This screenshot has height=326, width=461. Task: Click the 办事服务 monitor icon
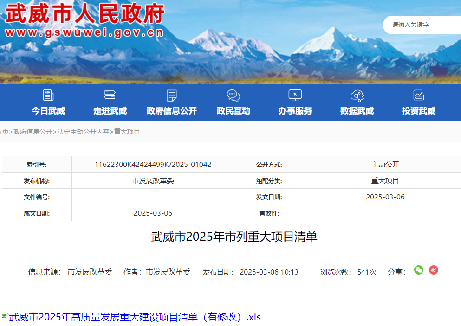pyautogui.click(x=295, y=96)
